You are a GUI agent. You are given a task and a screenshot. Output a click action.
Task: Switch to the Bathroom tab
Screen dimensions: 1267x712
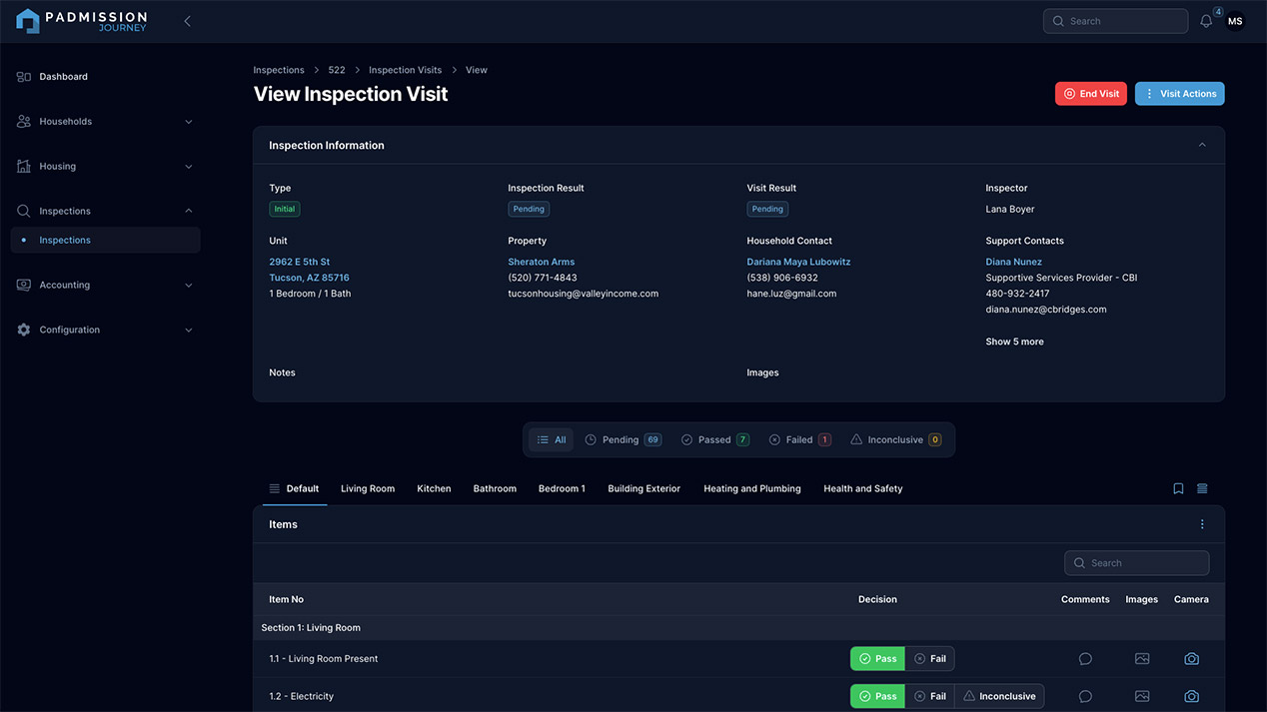pos(495,489)
